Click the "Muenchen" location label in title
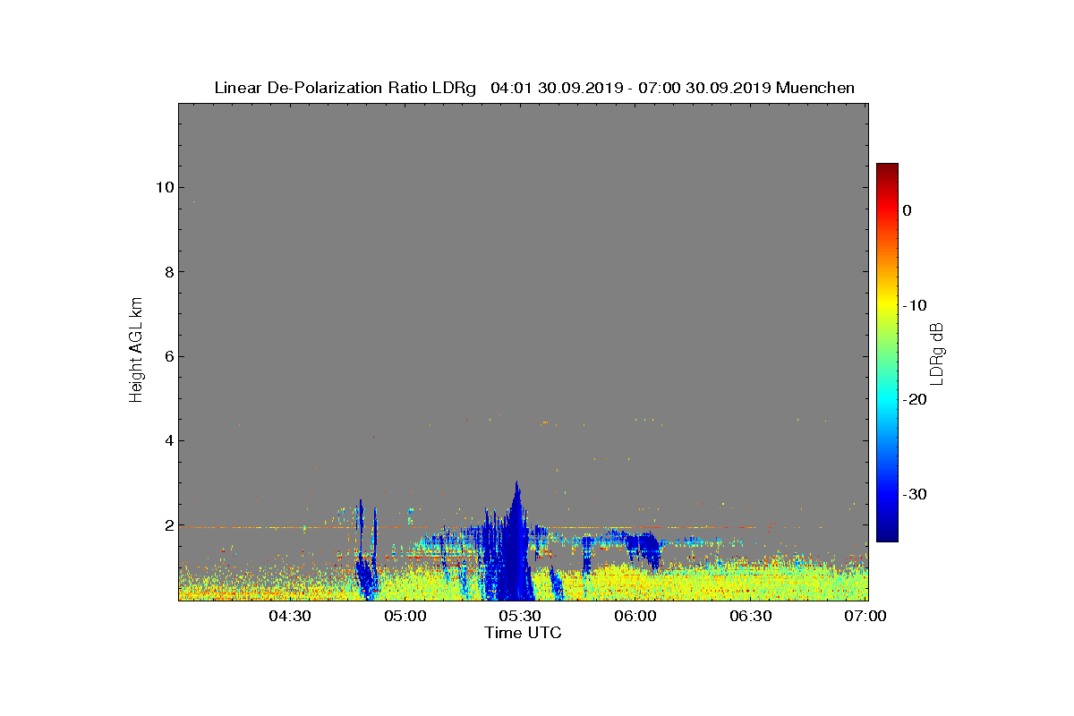Image resolution: width=1074 pixels, height=716 pixels. (x=815, y=88)
